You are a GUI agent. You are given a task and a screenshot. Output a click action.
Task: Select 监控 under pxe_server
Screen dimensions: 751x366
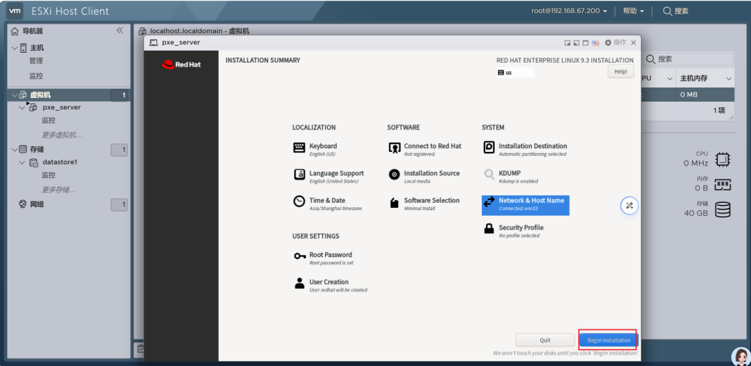[x=49, y=120]
